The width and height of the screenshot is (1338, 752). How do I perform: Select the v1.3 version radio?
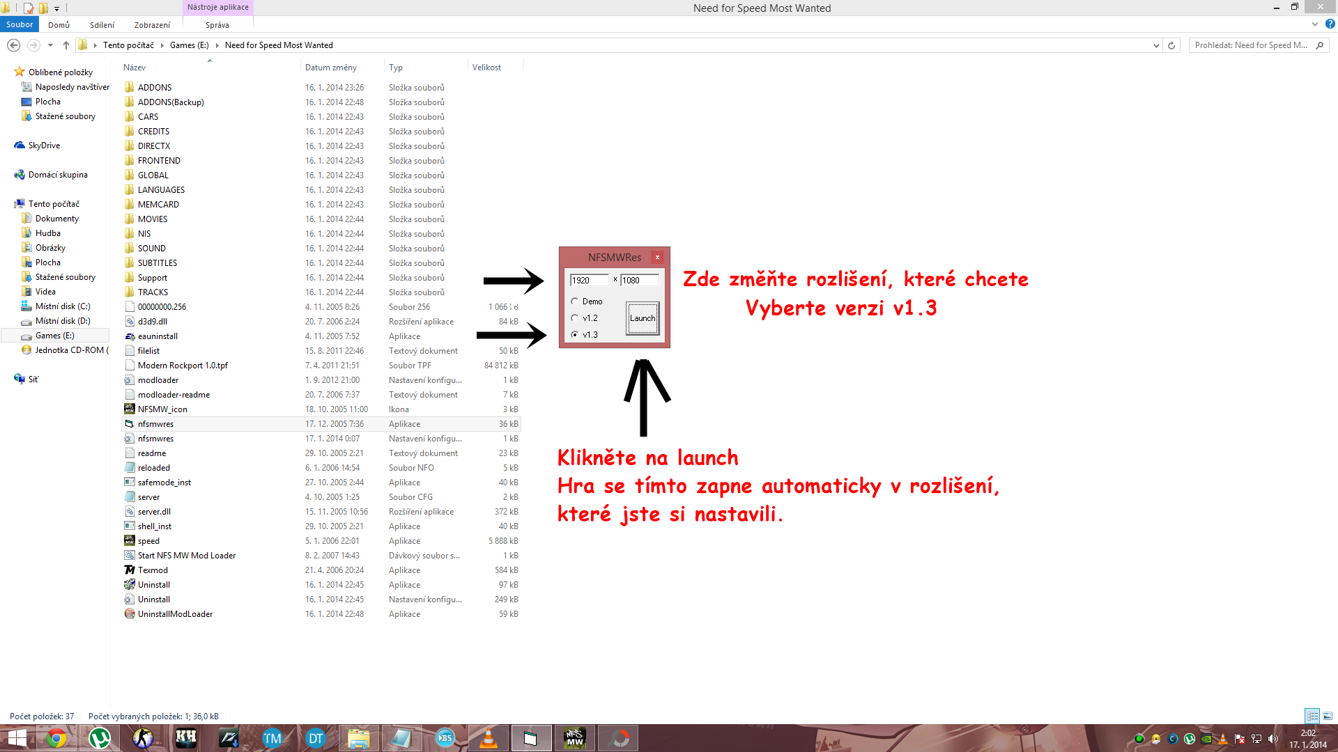pos(575,335)
